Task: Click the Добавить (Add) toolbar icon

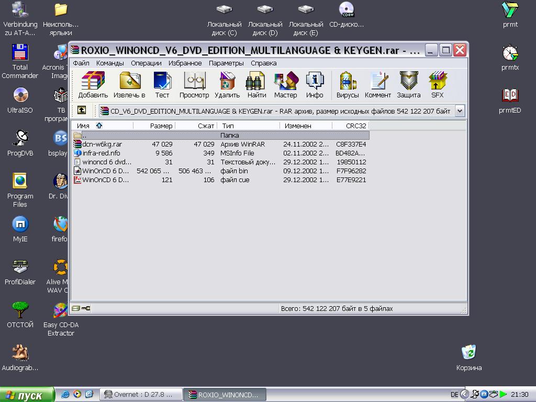Action: [93, 85]
